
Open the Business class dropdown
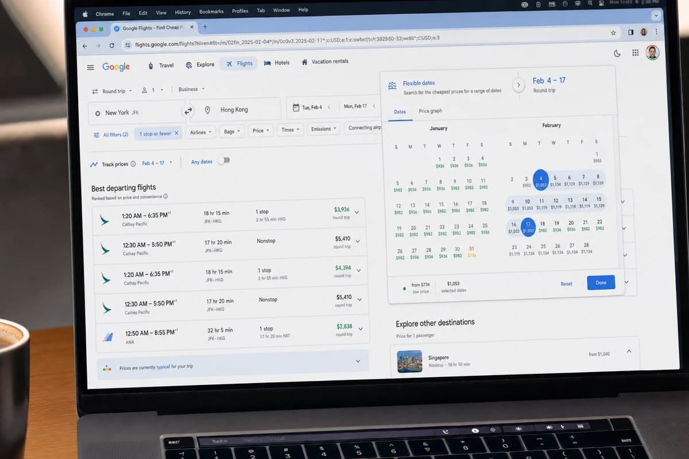pos(191,89)
